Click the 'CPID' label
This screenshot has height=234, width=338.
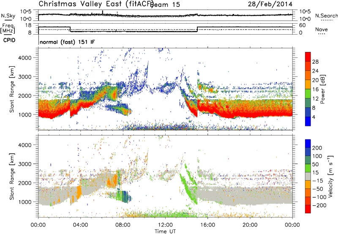pos(9,40)
